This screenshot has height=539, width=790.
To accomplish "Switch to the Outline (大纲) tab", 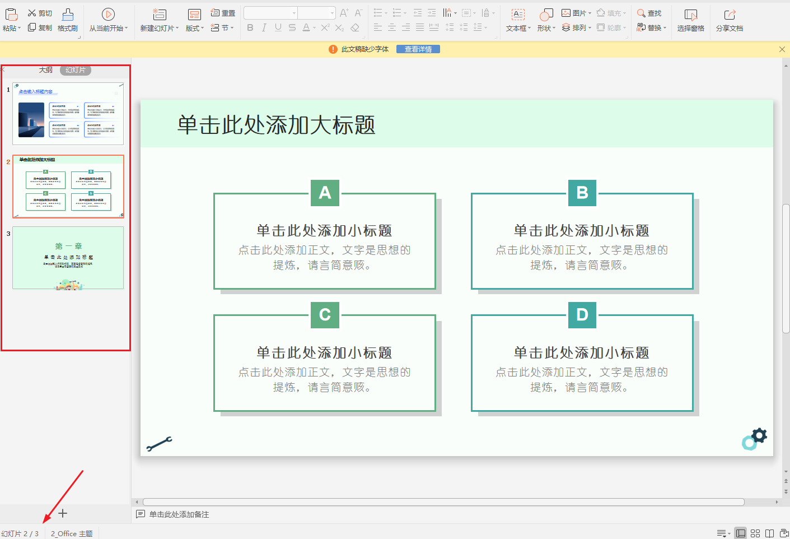I will [46, 70].
